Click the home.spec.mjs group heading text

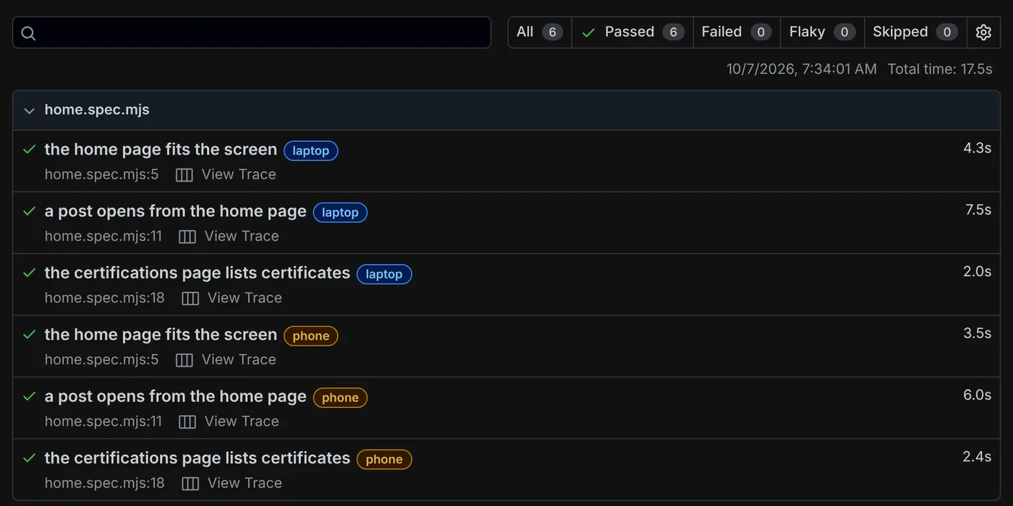(x=97, y=110)
